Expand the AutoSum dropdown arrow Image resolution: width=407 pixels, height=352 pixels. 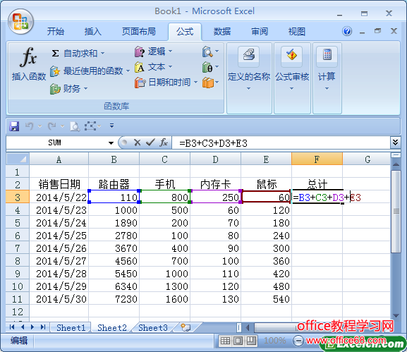point(102,54)
